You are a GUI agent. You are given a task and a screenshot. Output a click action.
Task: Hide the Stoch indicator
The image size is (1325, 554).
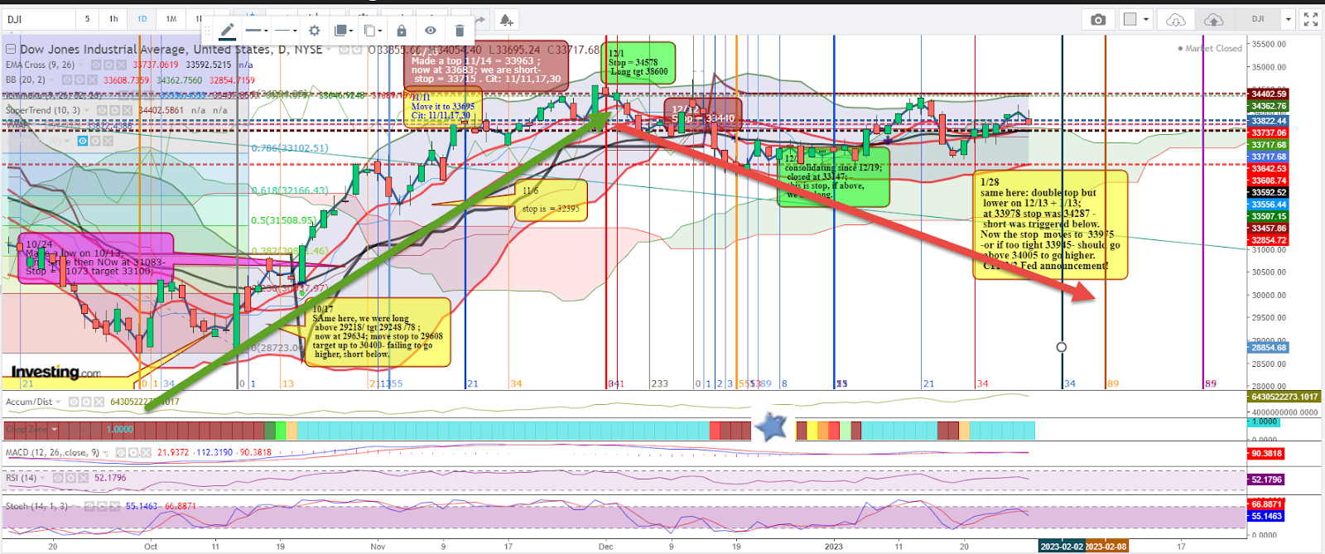pos(89,506)
